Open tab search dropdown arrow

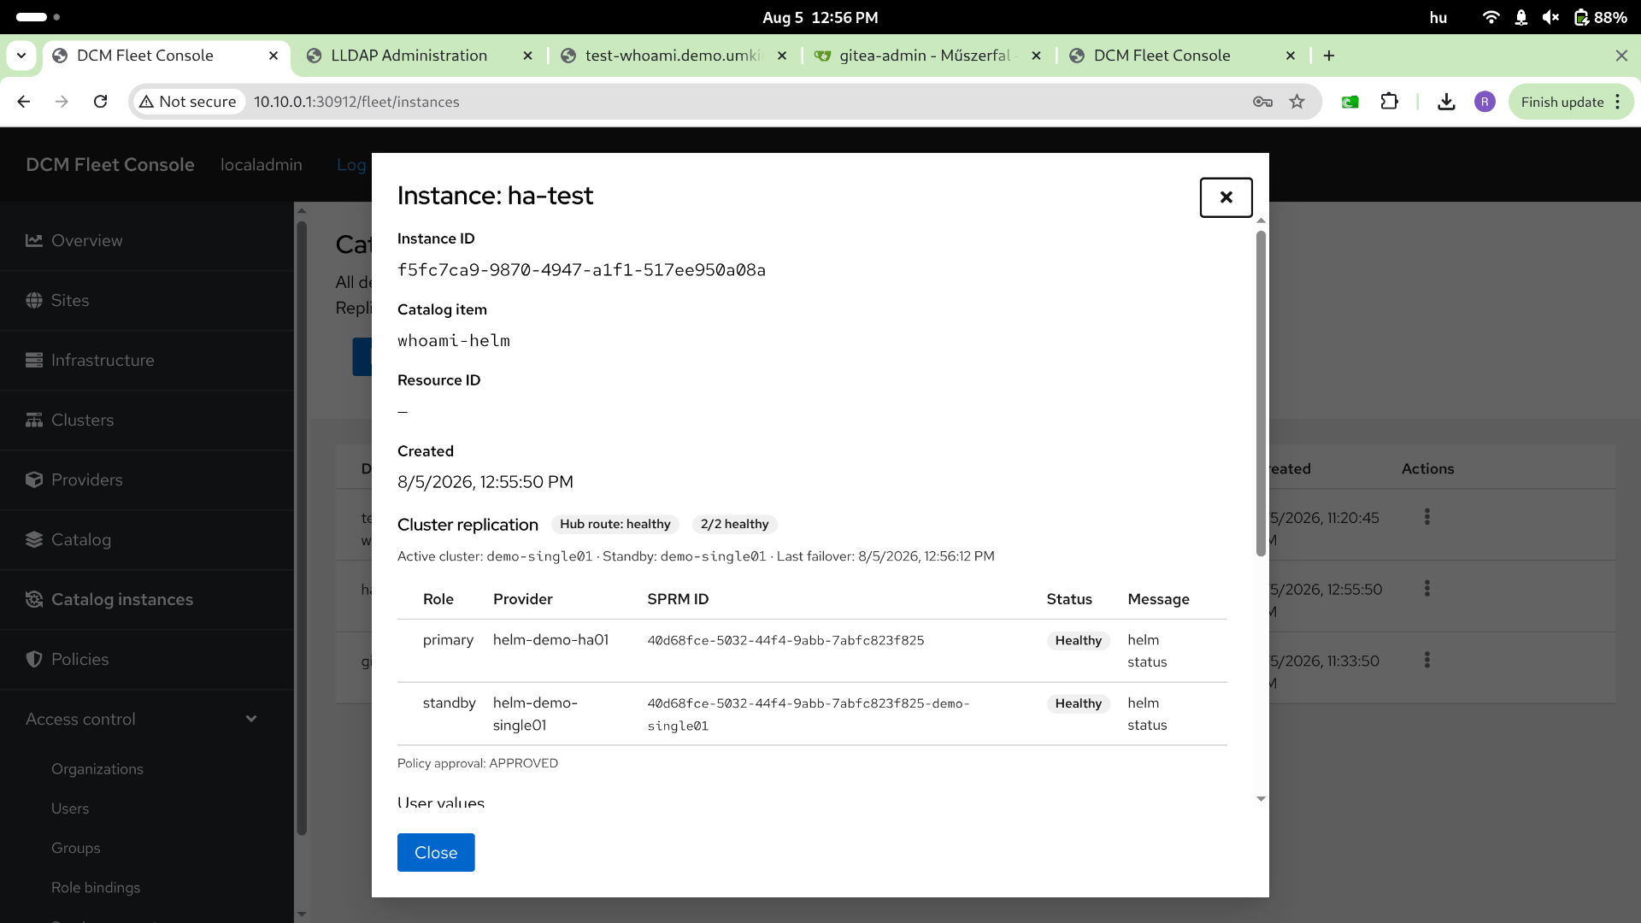click(x=21, y=56)
